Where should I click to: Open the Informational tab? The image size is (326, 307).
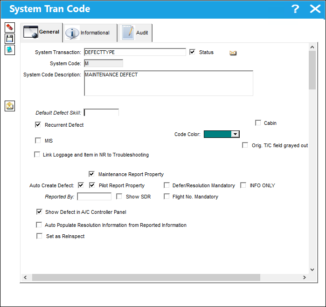[x=90, y=33]
